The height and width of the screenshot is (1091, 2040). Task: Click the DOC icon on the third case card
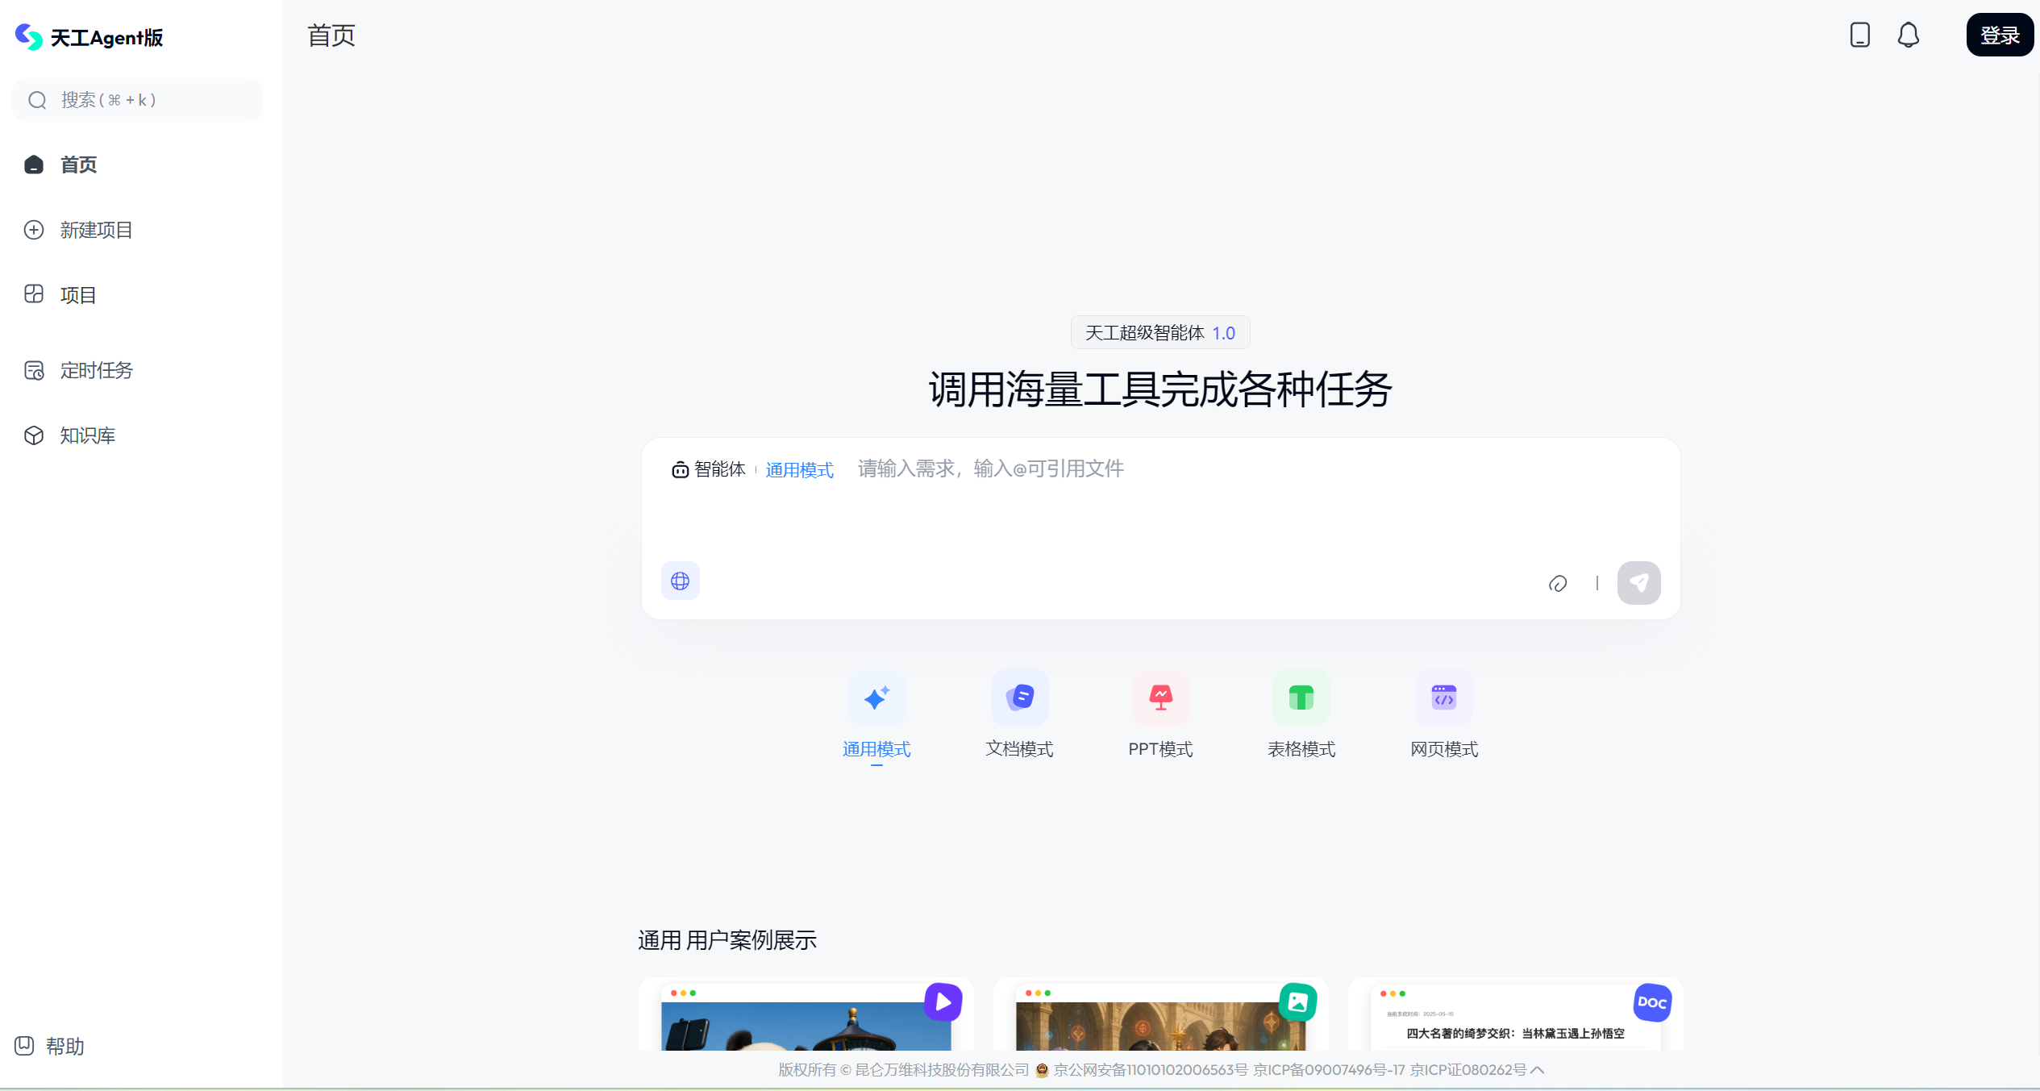pyautogui.click(x=1651, y=1002)
